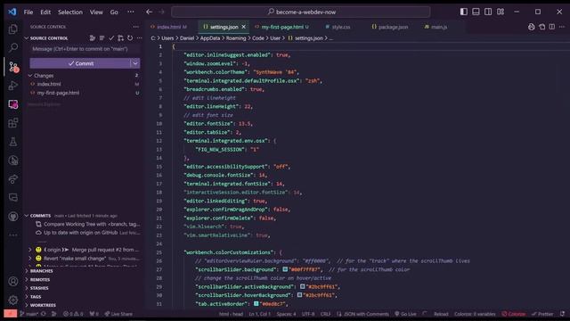This screenshot has height=321, width=570.
Task: Collapse the Changes group
Action: click(30, 75)
